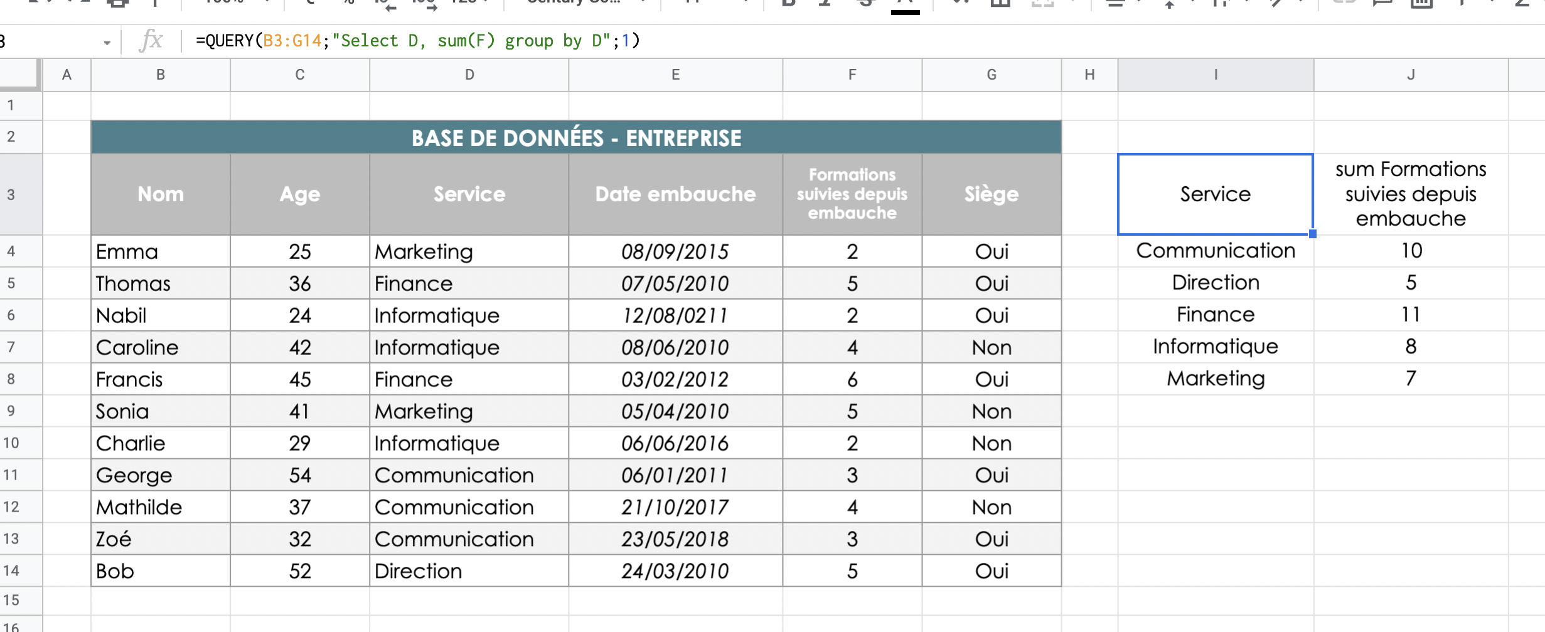Select the Service cell in column I

(x=1216, y=194)
